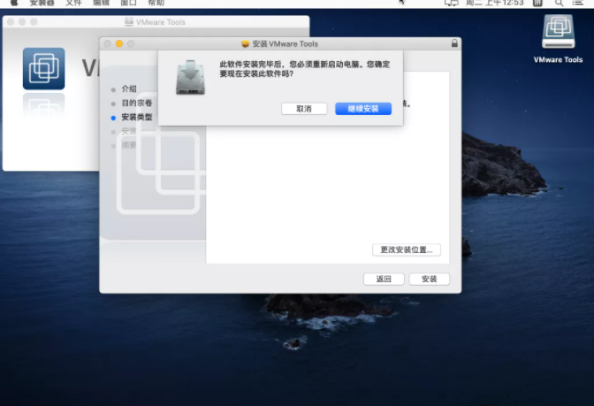
Task: Open the 文件 menu
Action: 73,3
